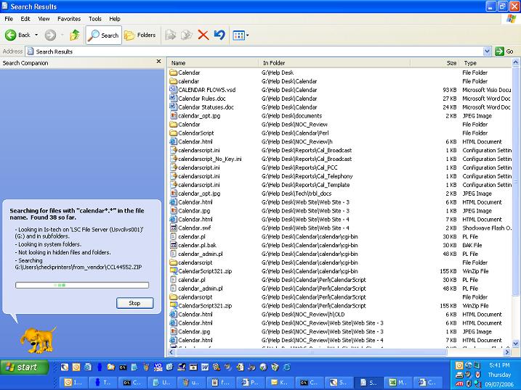Screen dimensions: 521x390
Task: Click the Move To toolbar icon
Action: point(171,35)
